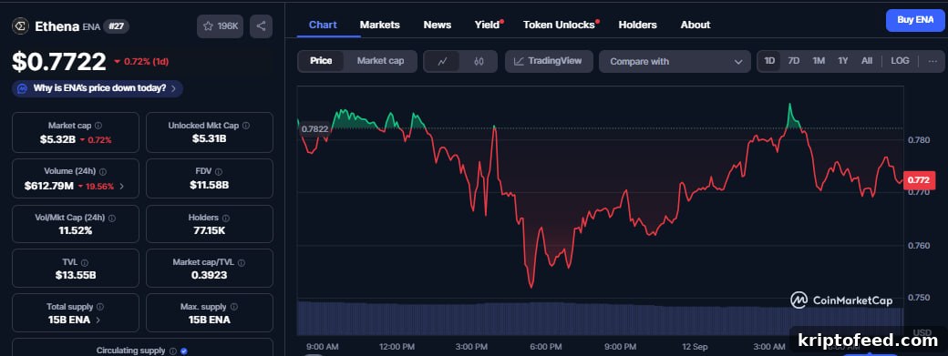Select the All time range
The width and height of the screenshot is (948, 356).
pyautogui.click(x=867, y=61)
